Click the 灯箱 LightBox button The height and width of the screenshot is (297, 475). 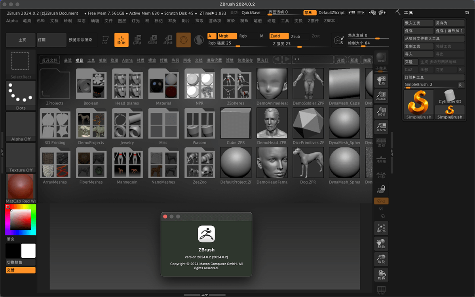(52, 40)
